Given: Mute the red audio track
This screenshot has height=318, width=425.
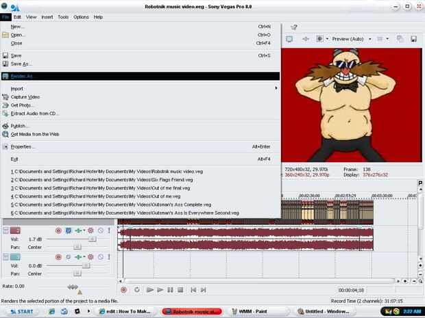Looking at the screenshot, I should point(101,230).
